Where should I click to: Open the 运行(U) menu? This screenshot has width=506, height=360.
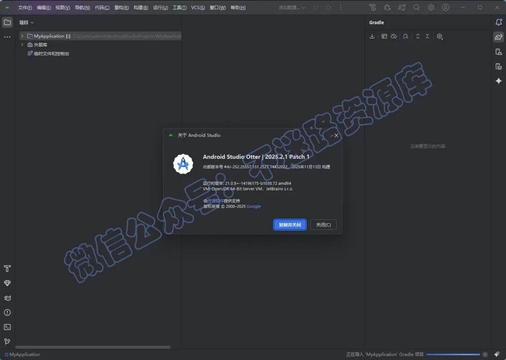160,7
